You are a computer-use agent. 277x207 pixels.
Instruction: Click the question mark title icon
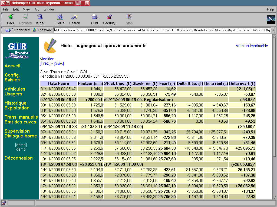coord(8,3)
